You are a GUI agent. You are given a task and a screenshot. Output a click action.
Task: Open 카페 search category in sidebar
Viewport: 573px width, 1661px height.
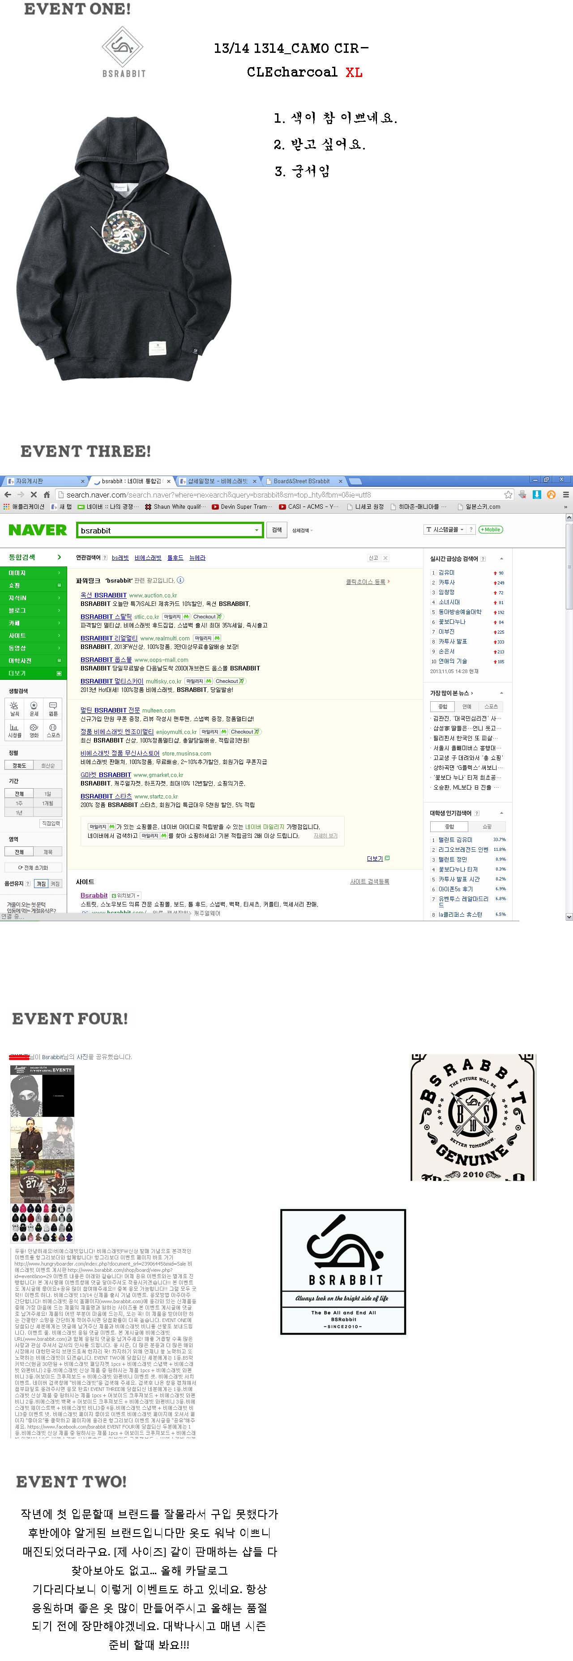coord(33,623)
